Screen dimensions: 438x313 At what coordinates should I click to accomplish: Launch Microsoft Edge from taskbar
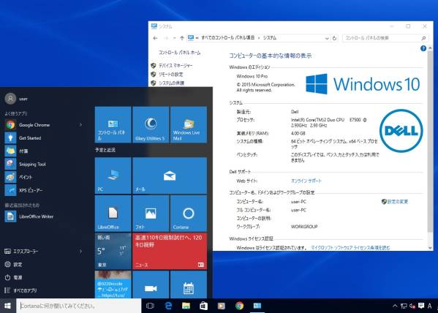168,306
